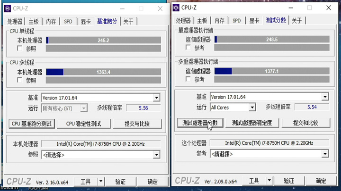Click 确定 button in left window
Screen dimensions: 341x191
[153, 182]
